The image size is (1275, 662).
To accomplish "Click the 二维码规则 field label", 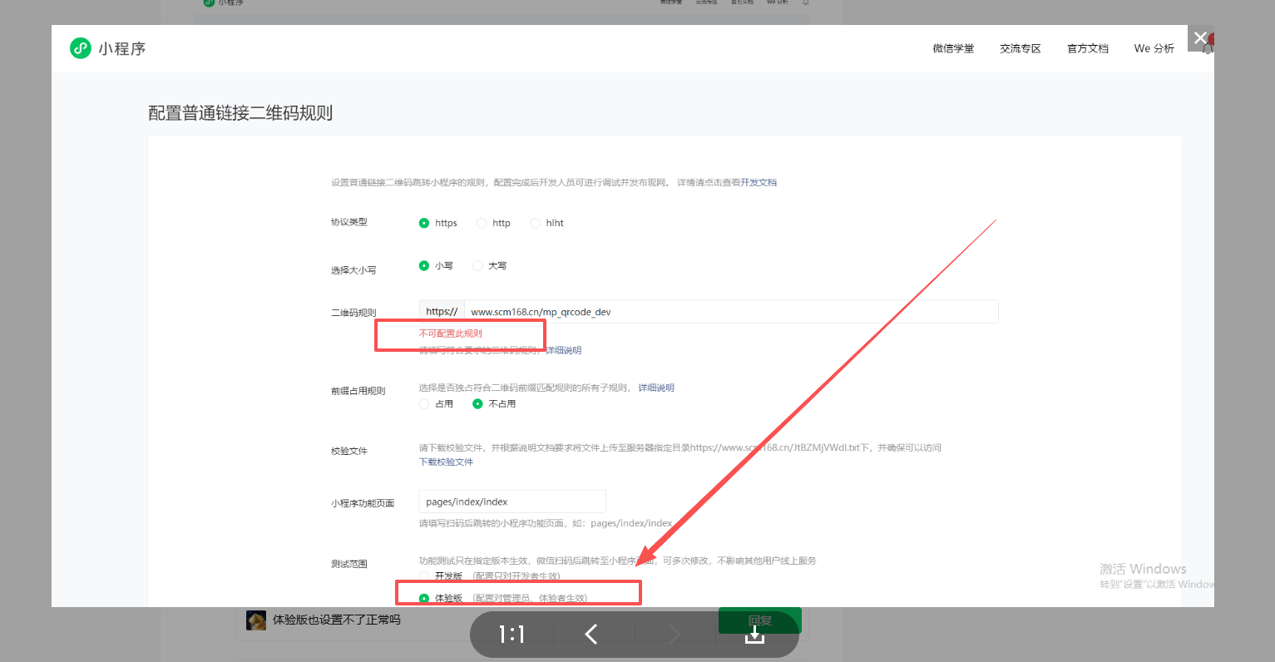I will 353,313.
